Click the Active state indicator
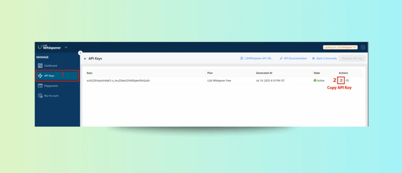 tap(319, 80)
